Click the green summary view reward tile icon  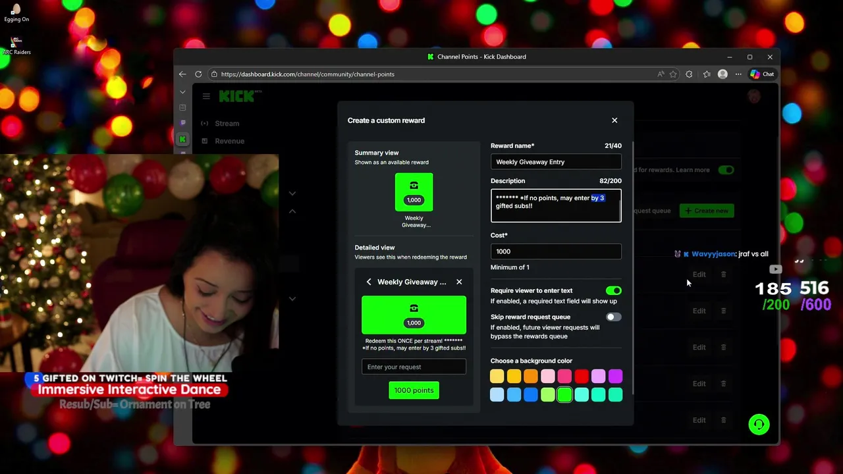click(x=414, y=186)
